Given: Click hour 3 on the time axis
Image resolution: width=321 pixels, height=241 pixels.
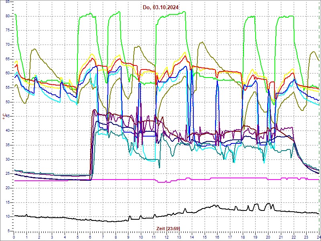Looking at the screenshot, I should pyautogui.click(x=52, y=237).
